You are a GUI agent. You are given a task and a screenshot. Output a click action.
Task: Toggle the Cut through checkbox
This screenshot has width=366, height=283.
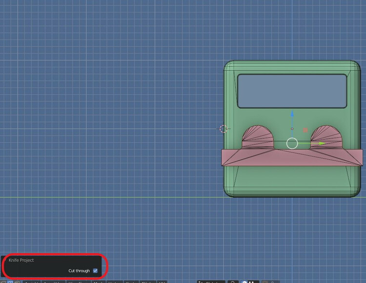(x=95, y=271)
